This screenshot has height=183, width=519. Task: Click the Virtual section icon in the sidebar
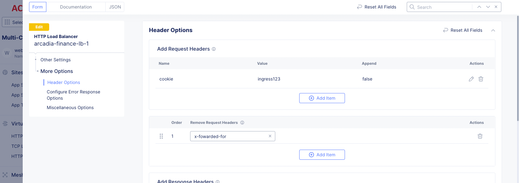coord(5,124)
